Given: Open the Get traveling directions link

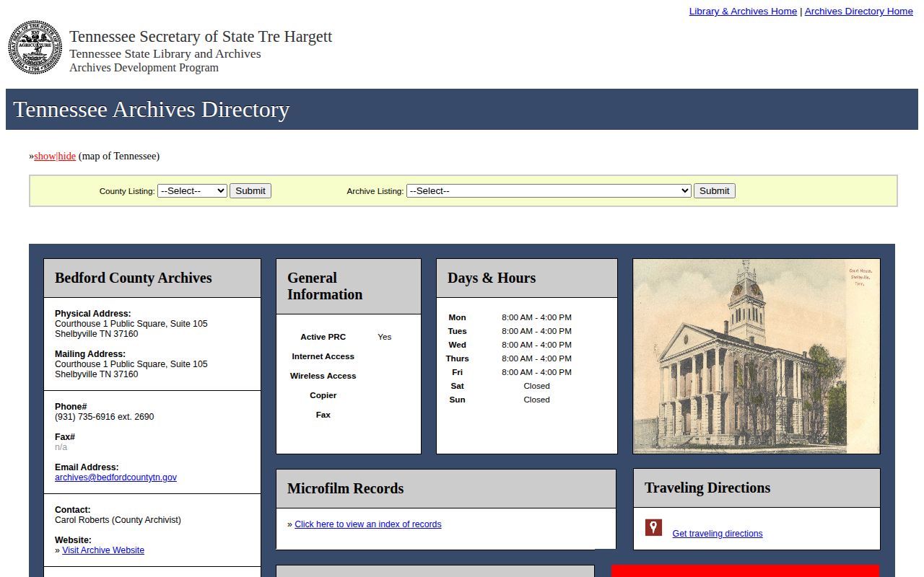Looking at the screenshot, I should pyautogui.click(x=718, y=534).
